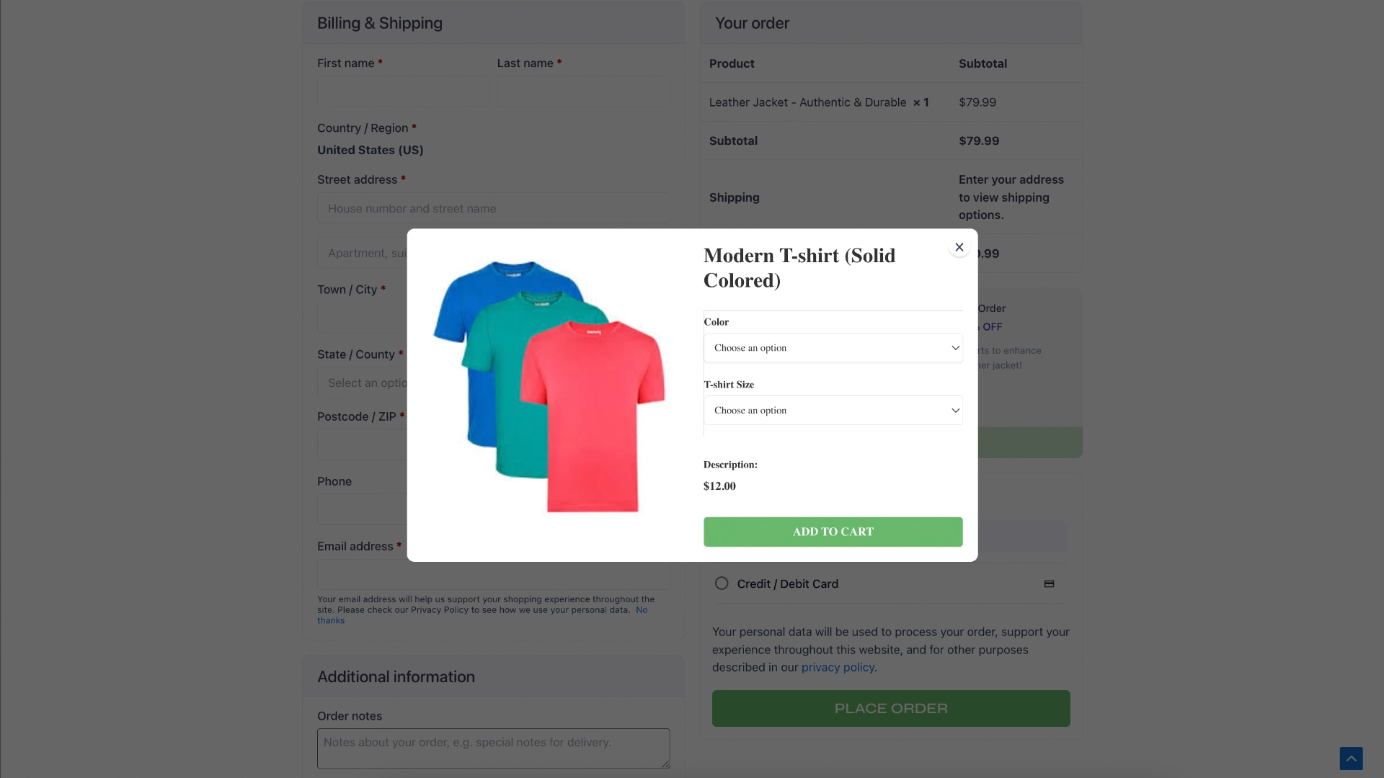Click the ADD TO CART button
1384x778 pixels.
click(833, 532)
